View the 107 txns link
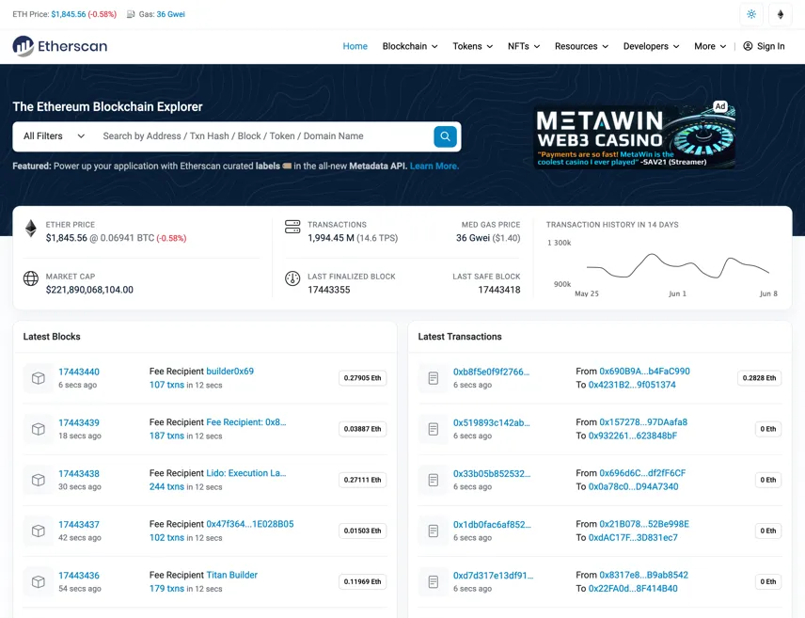805x618 pixels. coord(166,385)
